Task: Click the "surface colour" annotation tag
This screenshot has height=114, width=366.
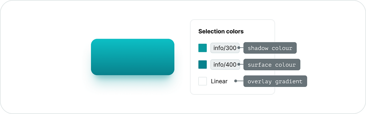Action: 272,64
